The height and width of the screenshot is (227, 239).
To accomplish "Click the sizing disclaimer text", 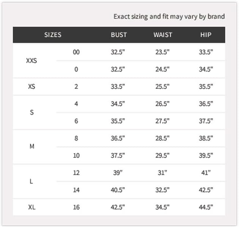I will point(169,16).
